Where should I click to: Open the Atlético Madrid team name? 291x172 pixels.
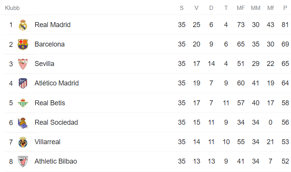tap(57, 83)
